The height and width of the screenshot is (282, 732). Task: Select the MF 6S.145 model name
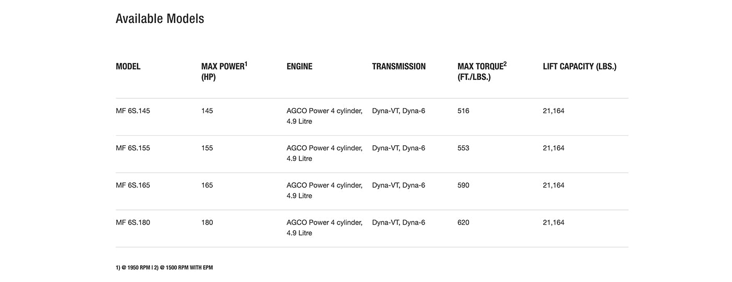coord(133,111)
